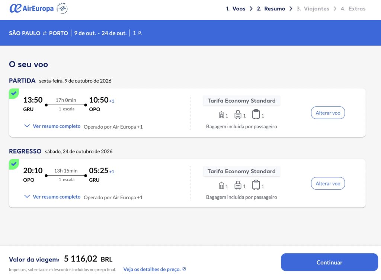The height and width of the screenshot is (280, 381).
Task: Select the 2. Resumo step
Action: (271, 9)
